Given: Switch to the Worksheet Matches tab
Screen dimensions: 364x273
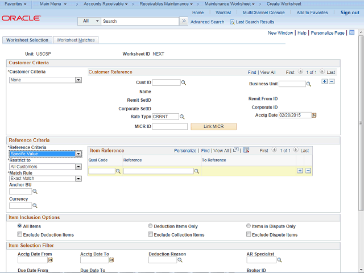Looking at the screenshot, I should [76, 40].
